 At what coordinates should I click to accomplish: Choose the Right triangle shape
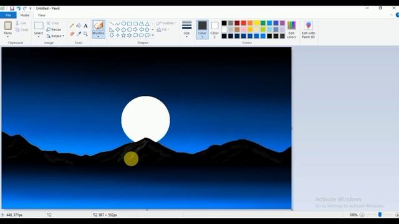point(112,29)
